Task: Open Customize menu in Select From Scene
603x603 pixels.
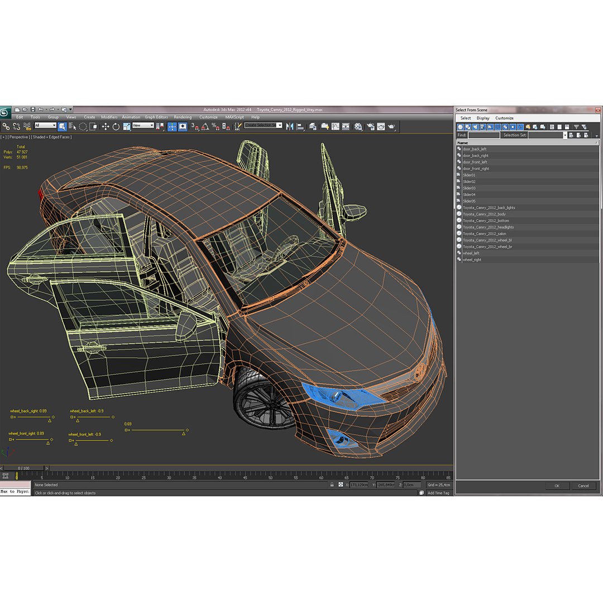Action: pyautogui.click(x=504, y=118)
